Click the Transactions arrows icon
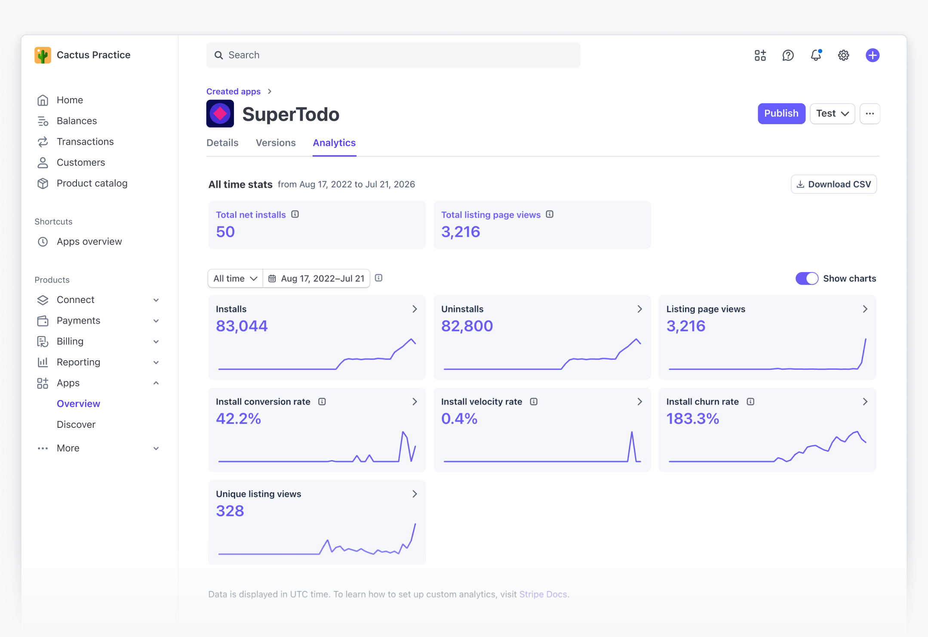Viewport: 928px width, 637px height. click(43, 142)
